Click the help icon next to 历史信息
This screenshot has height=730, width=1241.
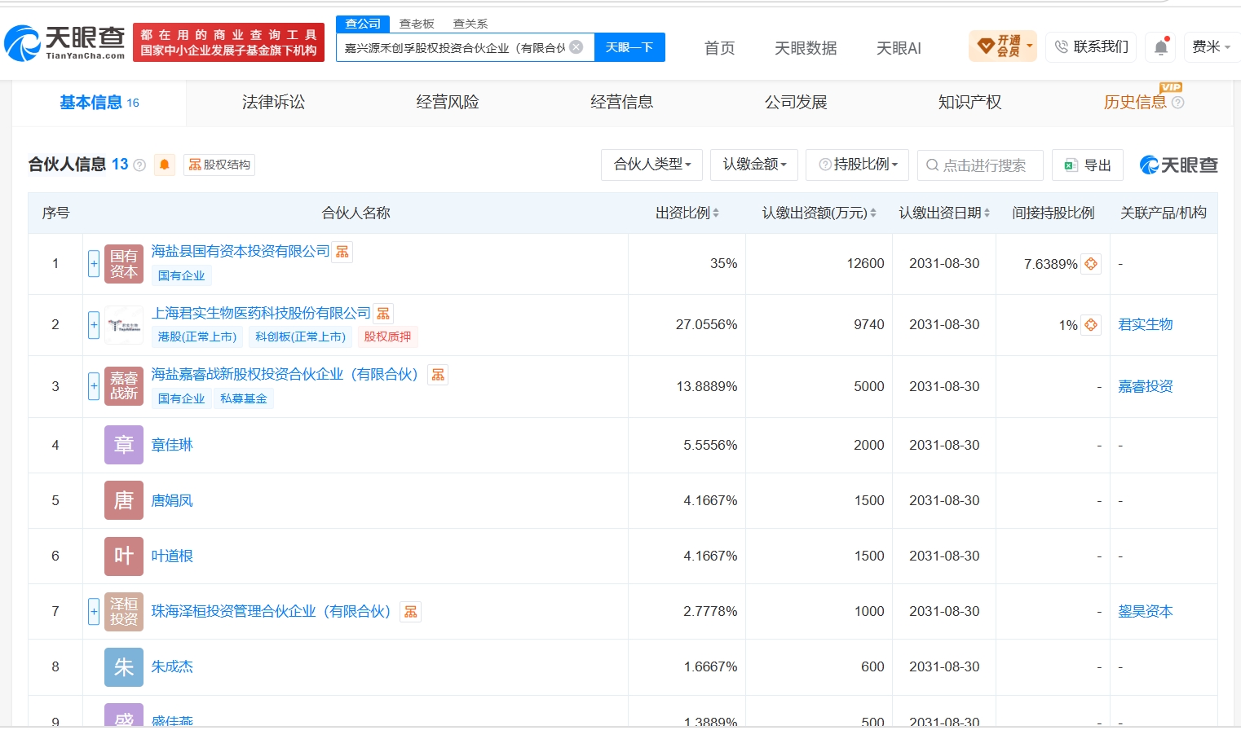pyautogui.click(x=1177, y=103)
